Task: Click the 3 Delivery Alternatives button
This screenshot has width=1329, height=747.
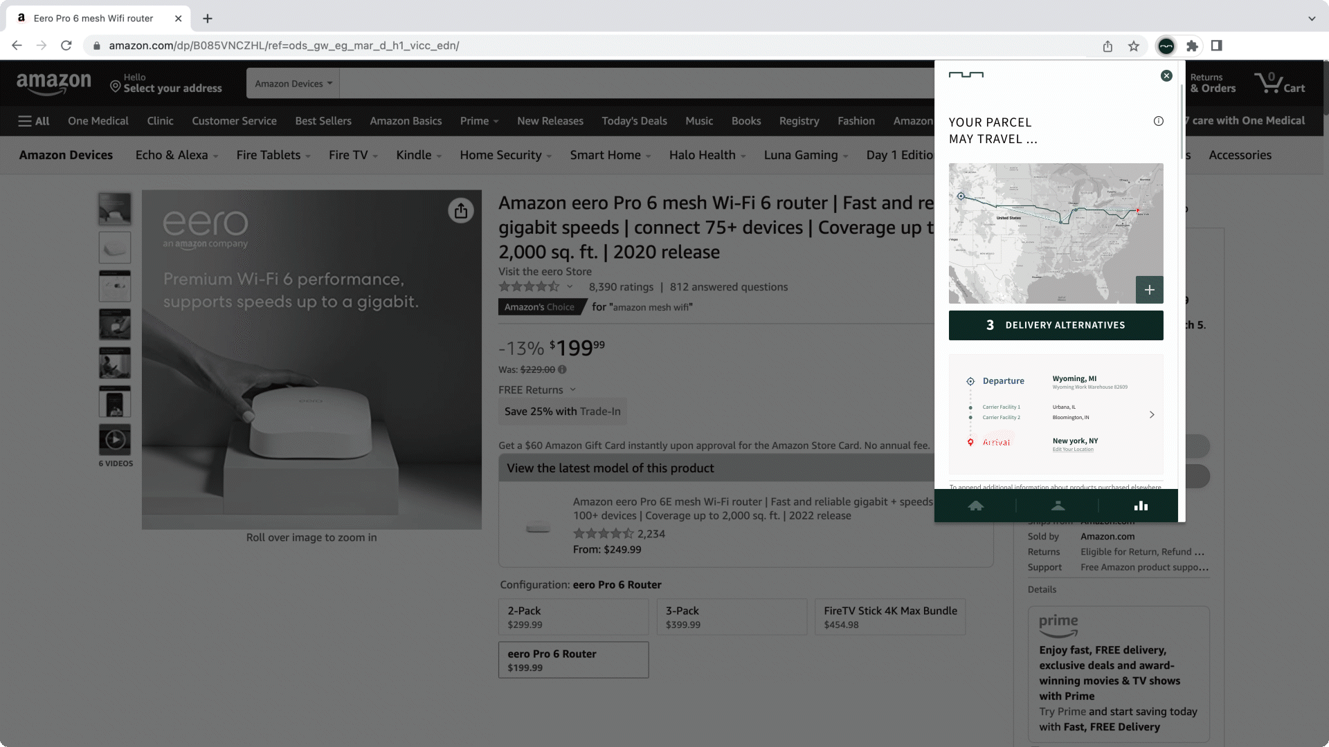Action: (x=1056, y=326)
